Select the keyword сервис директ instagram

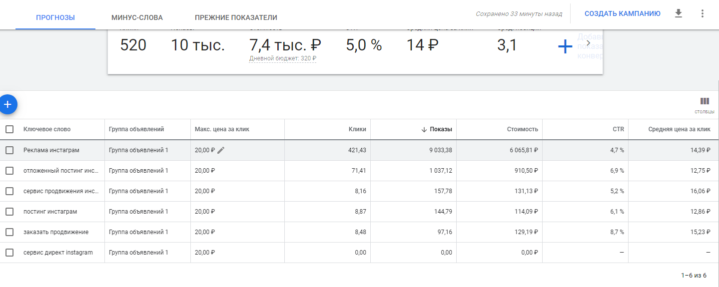58,253
